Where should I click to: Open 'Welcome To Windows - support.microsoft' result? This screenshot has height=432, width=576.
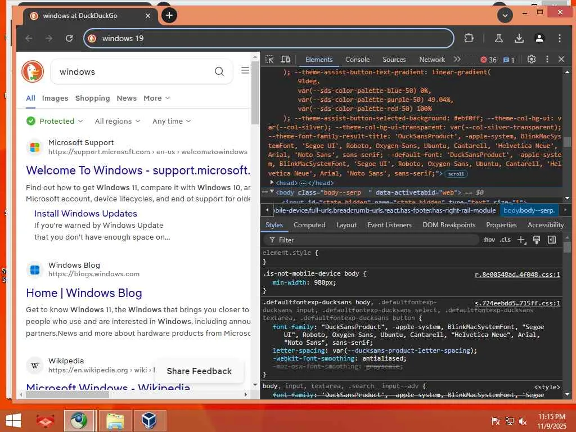(138, 170)
